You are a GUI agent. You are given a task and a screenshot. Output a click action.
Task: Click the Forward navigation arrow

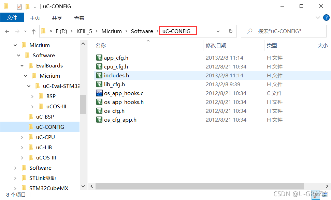(x=17, y=31)
